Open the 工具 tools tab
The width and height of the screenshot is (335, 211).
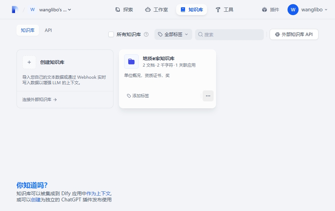click(224, 10)
